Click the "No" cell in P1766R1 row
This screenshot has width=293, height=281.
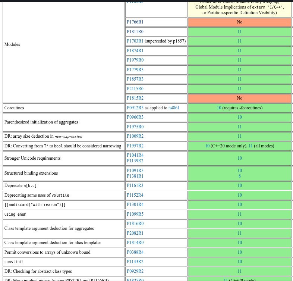(240, 22)
